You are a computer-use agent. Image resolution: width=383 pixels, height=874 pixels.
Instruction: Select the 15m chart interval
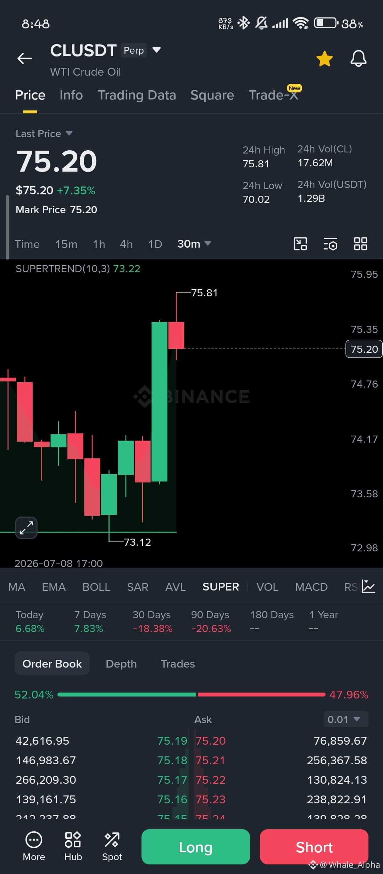pyautogui.click(x=66, y=244)
